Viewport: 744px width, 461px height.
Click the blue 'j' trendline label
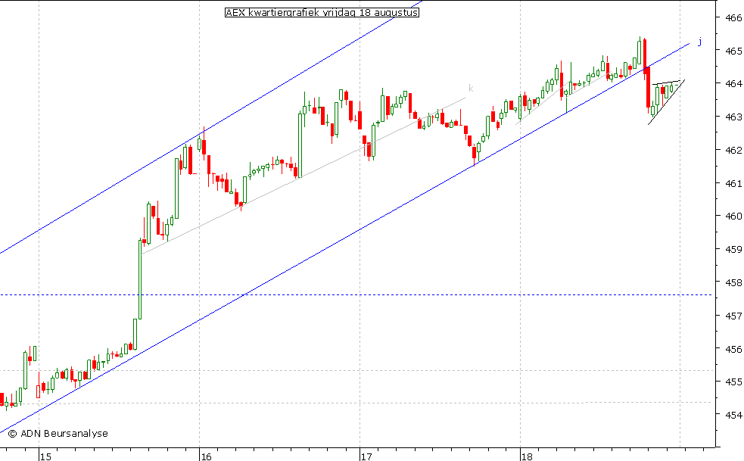coord(699,42)
